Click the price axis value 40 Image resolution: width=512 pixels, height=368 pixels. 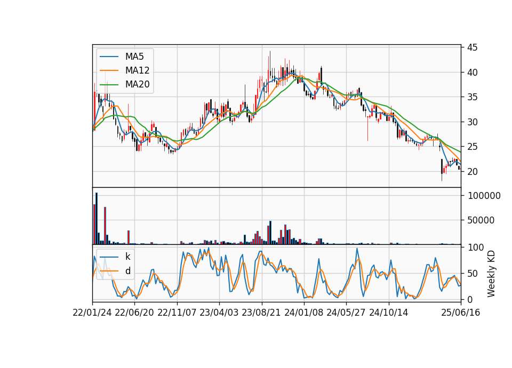click(x=472, y=73)
